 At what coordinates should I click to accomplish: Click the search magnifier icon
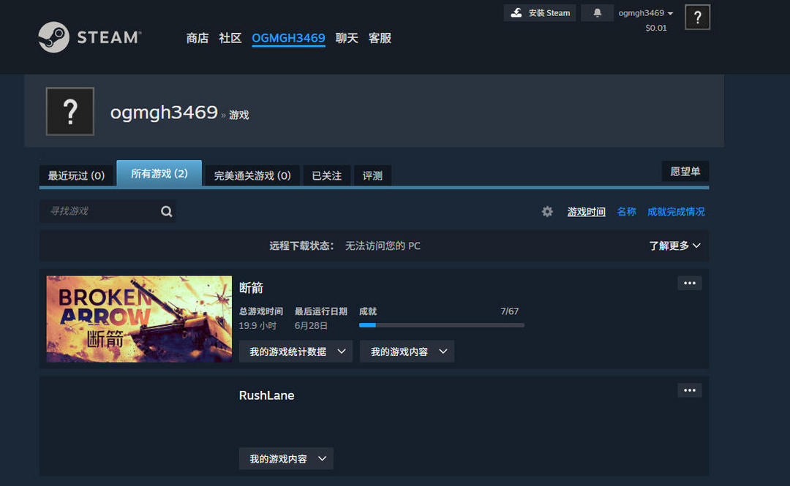[x=166, y=211]
